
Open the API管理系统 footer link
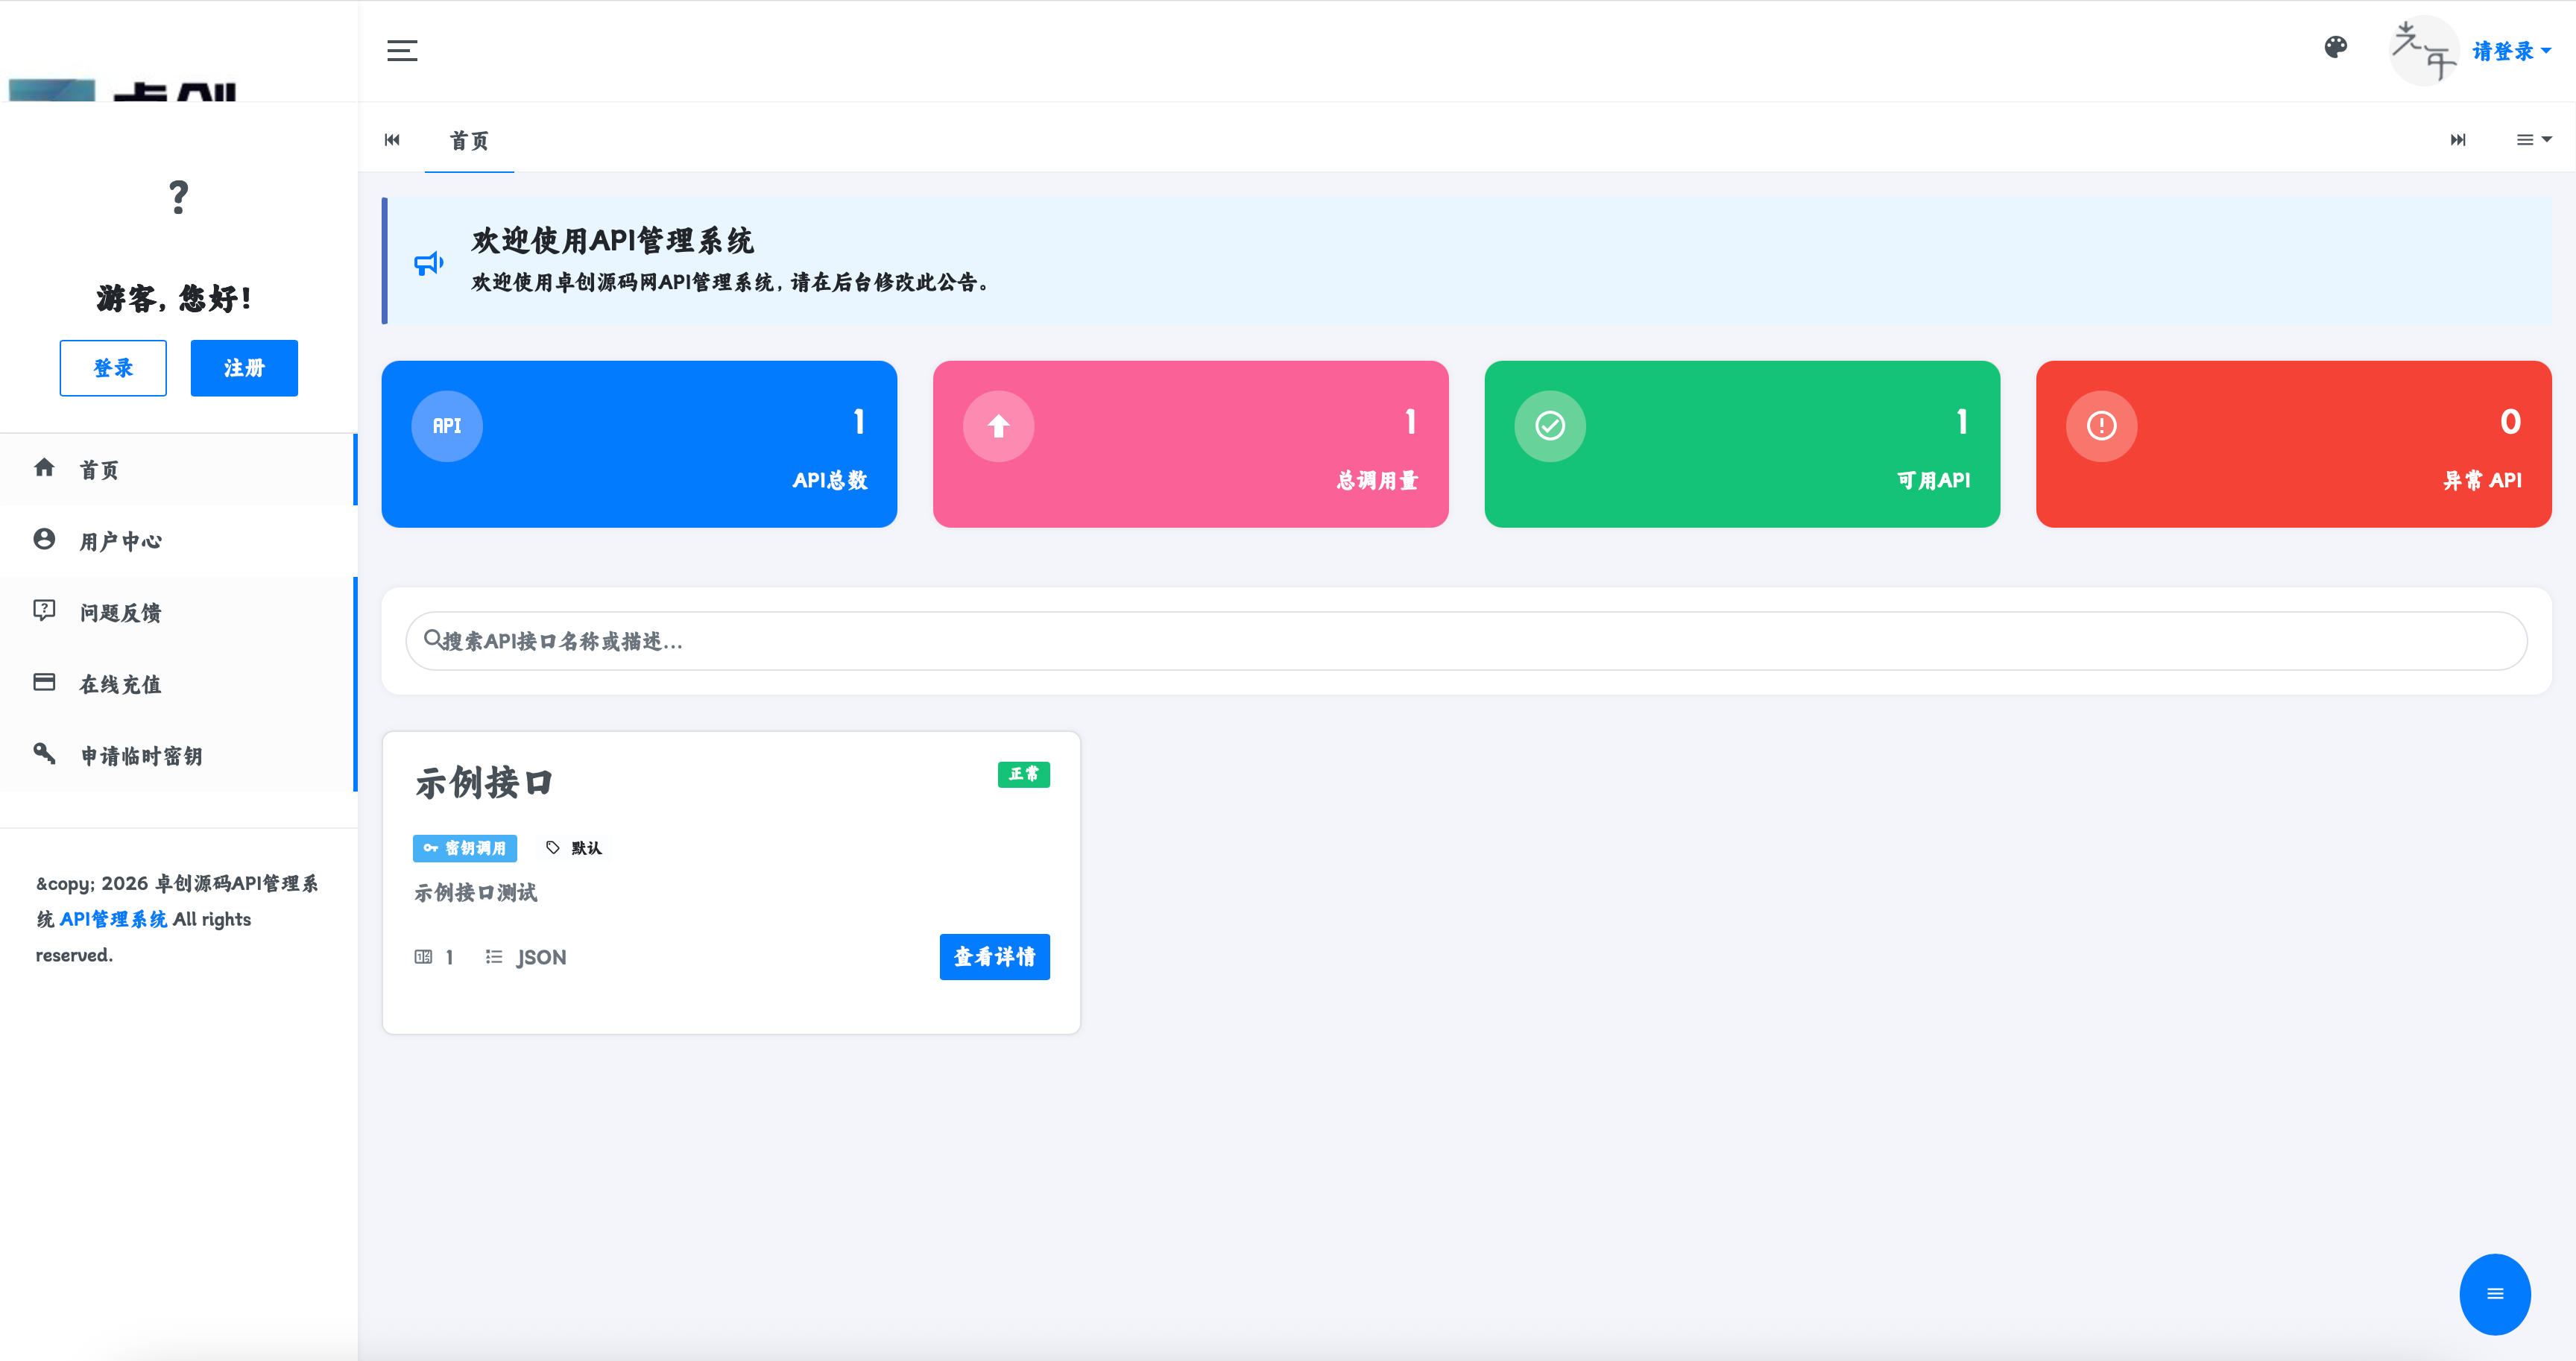113,919
